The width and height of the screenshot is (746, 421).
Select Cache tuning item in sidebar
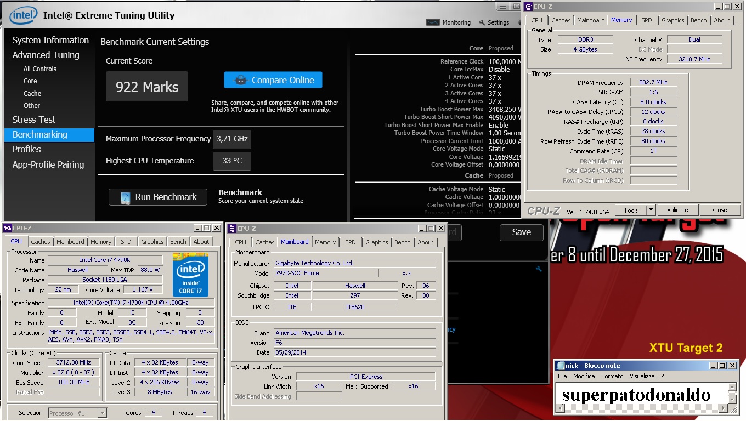(x=32, y=93)
